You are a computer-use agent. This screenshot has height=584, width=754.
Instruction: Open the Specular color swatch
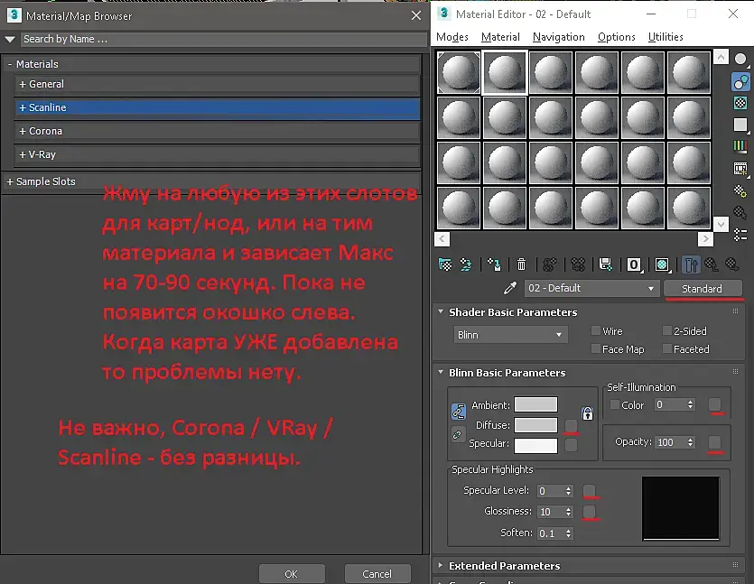tap(535, 445)
